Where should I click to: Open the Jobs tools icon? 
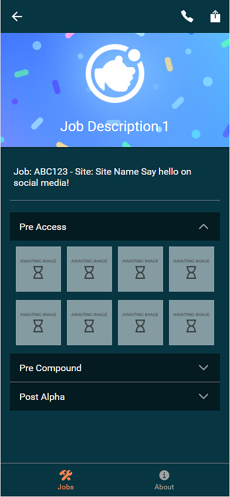(66, 475)
